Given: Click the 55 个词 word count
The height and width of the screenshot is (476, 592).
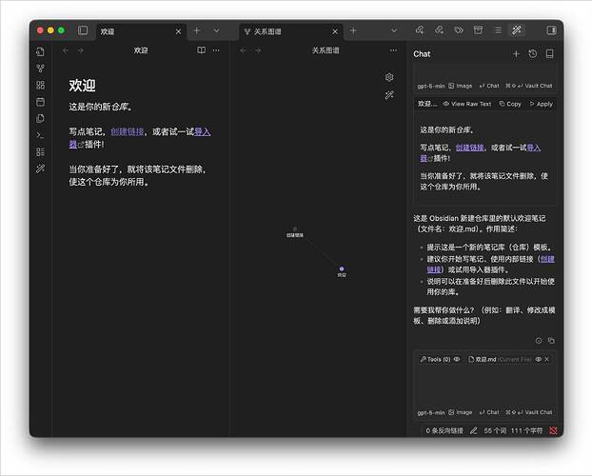Looking at the screenshot, I should pyautogui.click(x=495, y=430).
